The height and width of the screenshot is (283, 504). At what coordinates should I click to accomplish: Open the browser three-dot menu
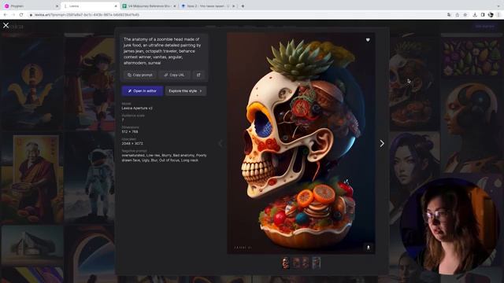[x=498, y=15]
